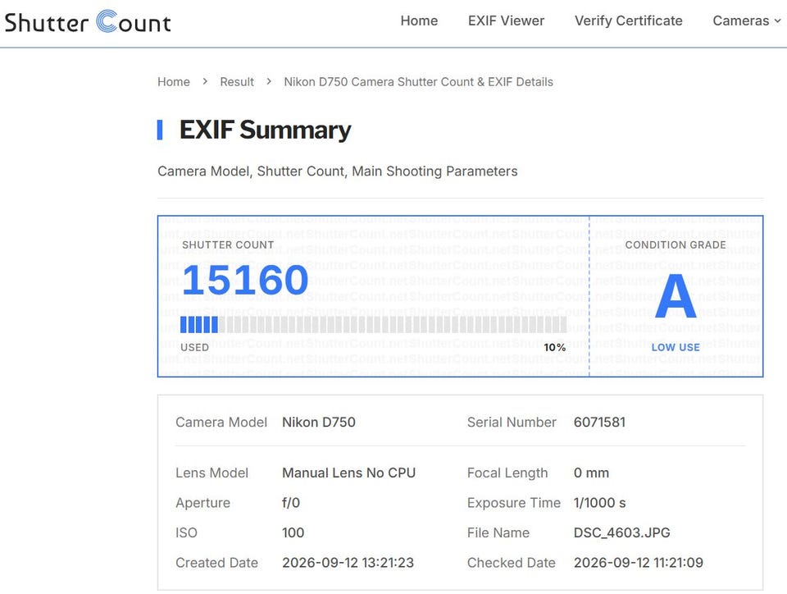The height and width of the screenshot is (594, 787).
Task: Click the shutter usage progress bar
Action: coord(374,324)
